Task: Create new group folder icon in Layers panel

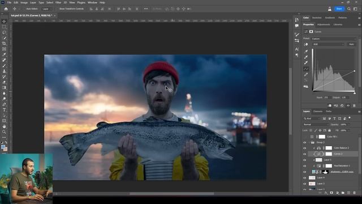Action: (x=343, y=193)
